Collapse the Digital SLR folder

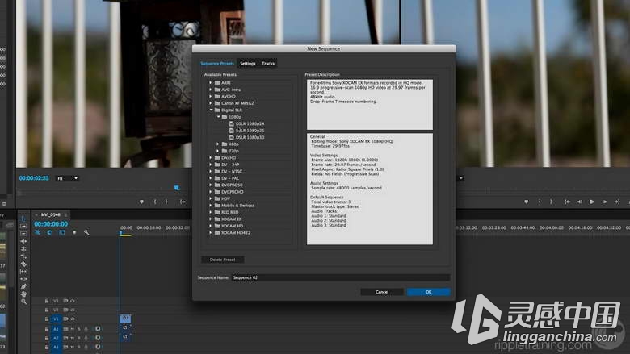point(211,110)
